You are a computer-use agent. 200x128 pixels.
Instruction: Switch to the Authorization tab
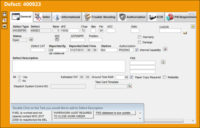pyautogui.click(x=132, y=17)
